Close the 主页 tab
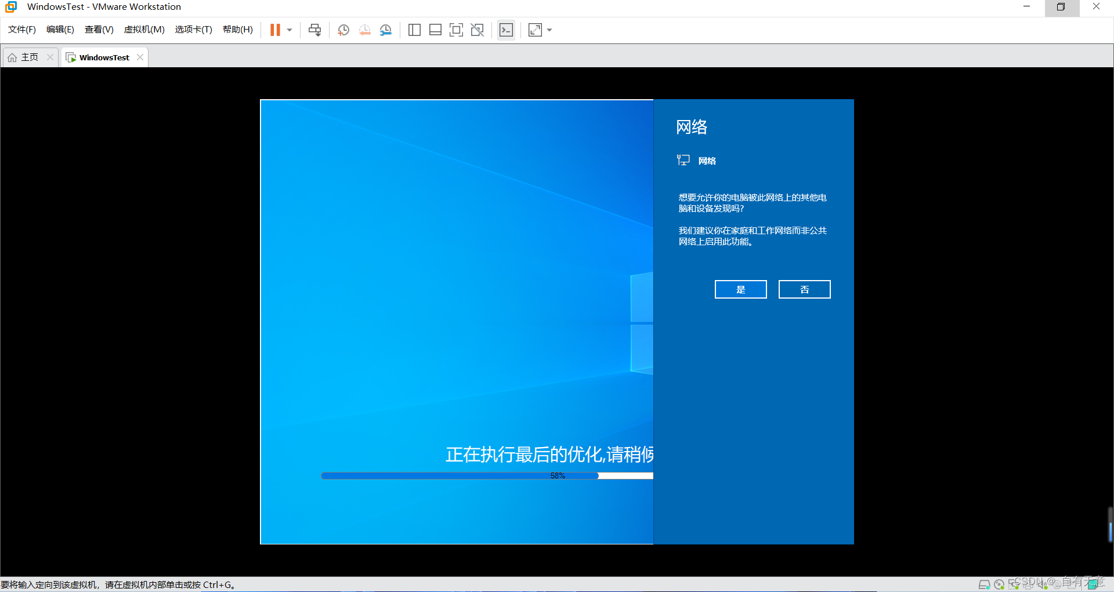Screen dimensions: 1114x592 (x=50, y=57)
